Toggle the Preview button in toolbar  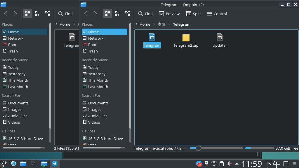(169, 14)
